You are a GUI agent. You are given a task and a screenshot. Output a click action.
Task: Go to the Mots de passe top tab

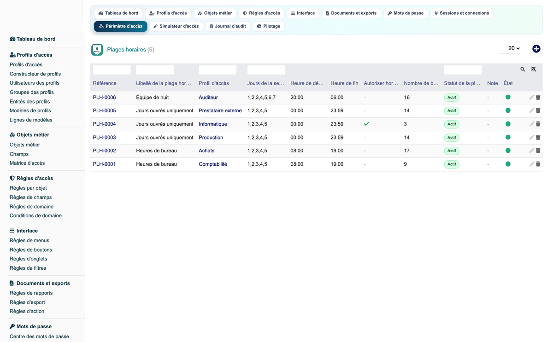[406, 13]
